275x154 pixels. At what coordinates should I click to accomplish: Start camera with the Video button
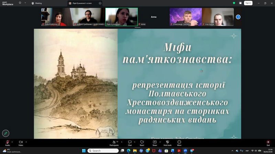coord(21,142)
